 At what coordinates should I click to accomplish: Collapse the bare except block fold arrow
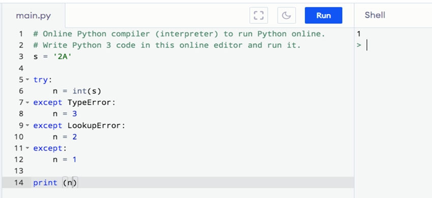coord(27,148)
